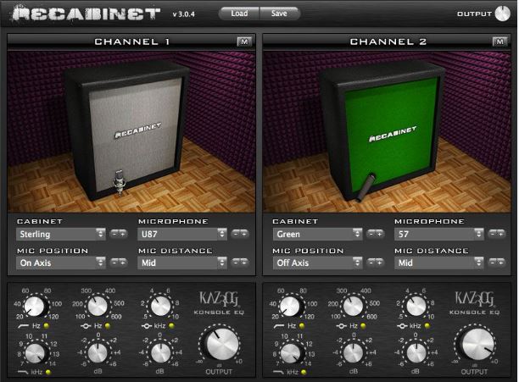Click Channel 2 Konsole EQ OUTPUT knob
519x382 pixels.
coord(478,344)
